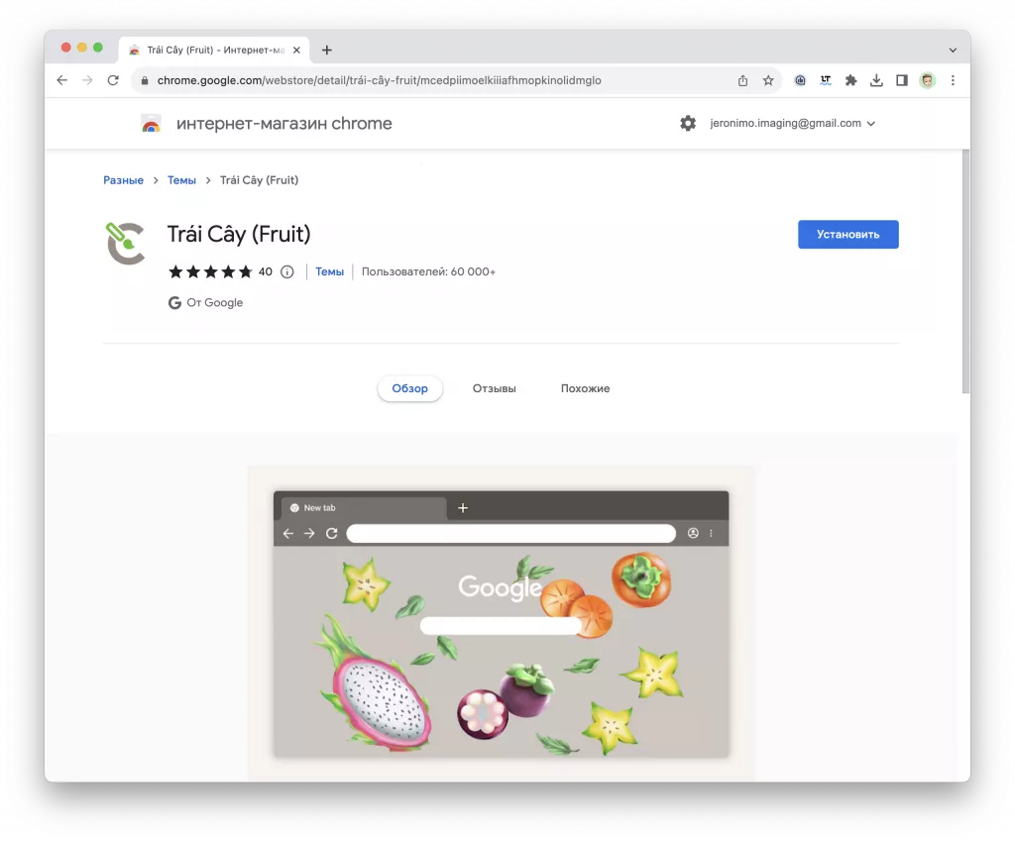This screenshot has height=841, width=1015.
Task: Click the rating info icon next to 40
Action: tap(286, 270)
